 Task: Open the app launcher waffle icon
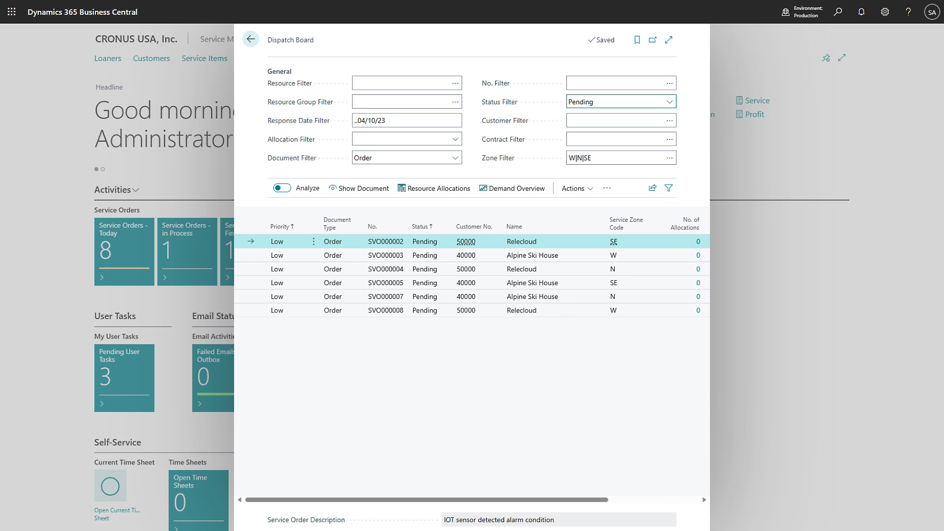tap(11, 12)
